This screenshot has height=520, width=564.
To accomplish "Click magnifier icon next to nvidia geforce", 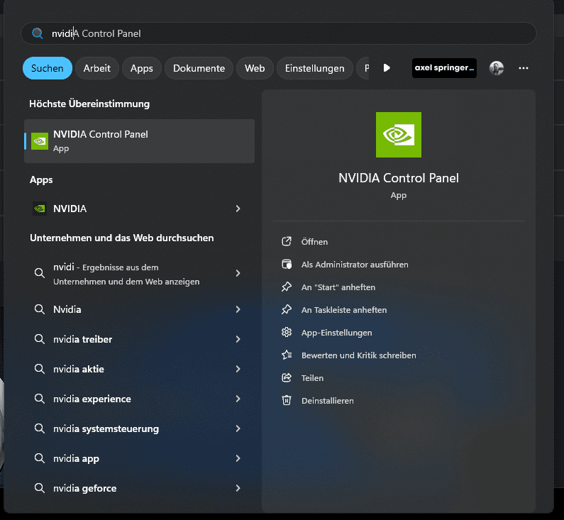I will click(40, 488).
